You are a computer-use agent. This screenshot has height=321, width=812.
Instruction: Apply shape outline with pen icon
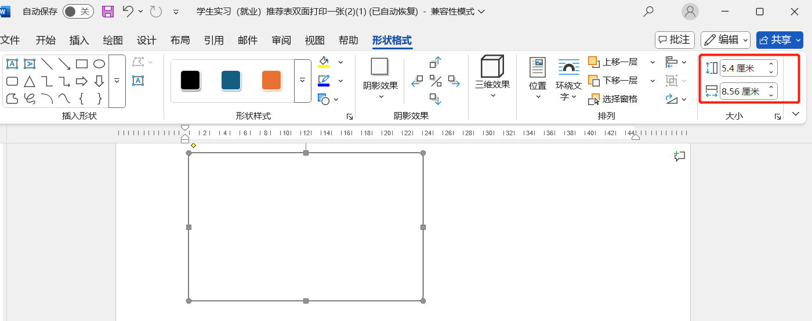click(324, 81)
